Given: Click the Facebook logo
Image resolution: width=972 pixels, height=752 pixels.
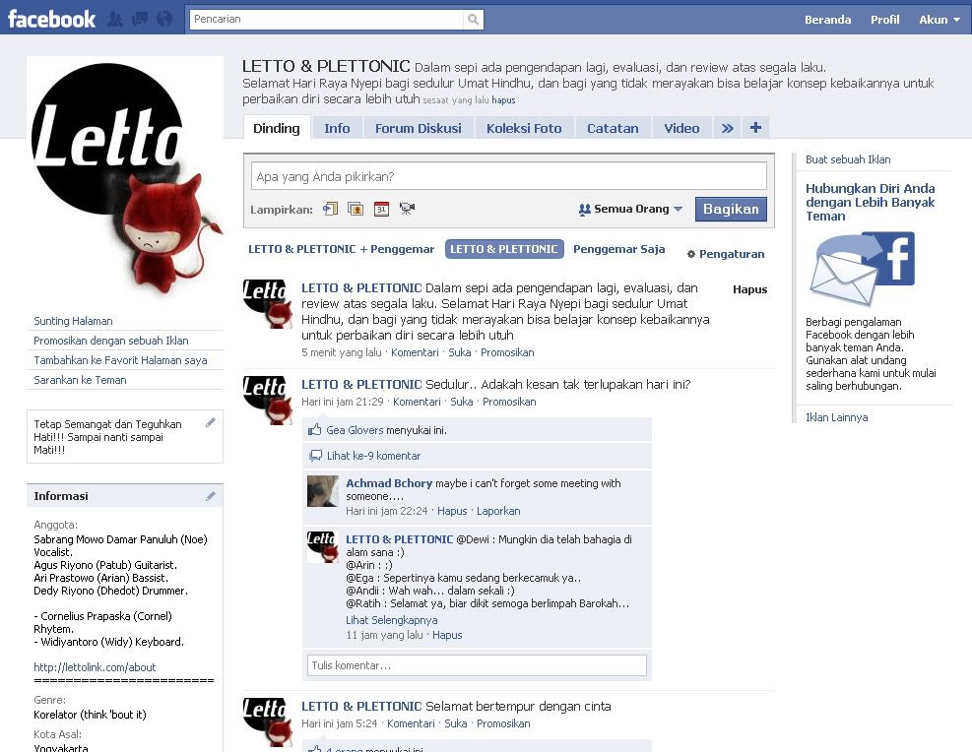Looking at the screenshot, I should click(x=51, y=20).
